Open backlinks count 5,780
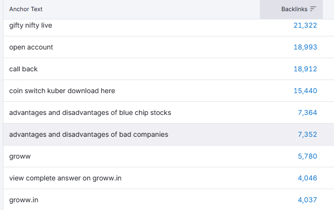Viewport: 334px width, 210px height. tap(307, 156)
